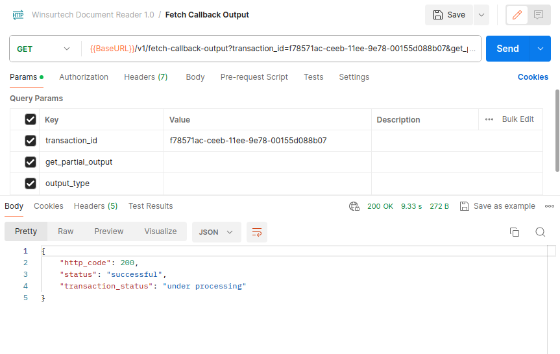Screen dimensions: 560x354
Task: Click the output_type key cell
Action: tap(101, 183)
